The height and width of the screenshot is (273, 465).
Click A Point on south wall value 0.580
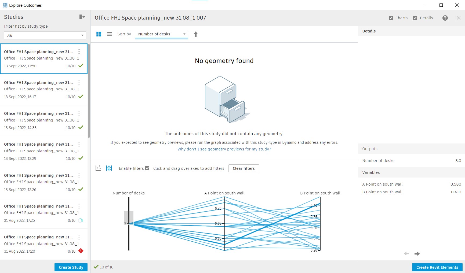click(456, 184)
